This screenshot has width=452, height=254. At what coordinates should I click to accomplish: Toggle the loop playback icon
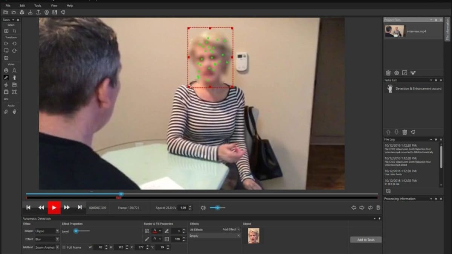click(370, 208)
